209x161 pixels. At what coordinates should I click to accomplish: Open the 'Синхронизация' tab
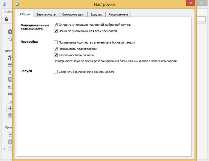point(73,14)
